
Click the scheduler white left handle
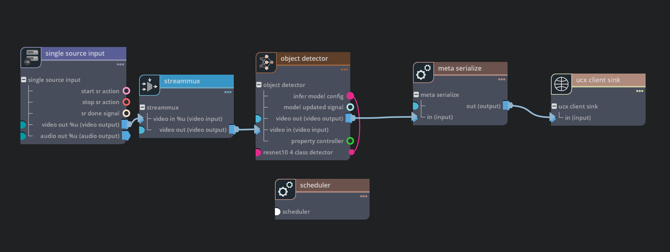tap(277, 212)
